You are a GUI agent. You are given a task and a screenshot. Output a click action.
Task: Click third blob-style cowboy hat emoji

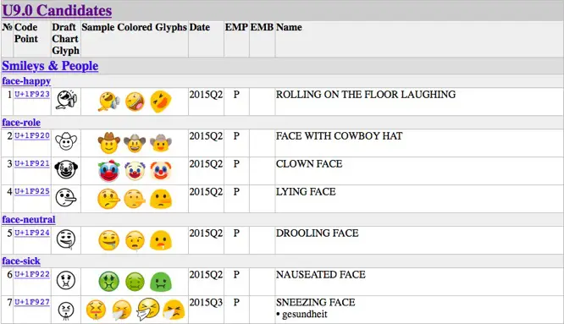(161, 143)
